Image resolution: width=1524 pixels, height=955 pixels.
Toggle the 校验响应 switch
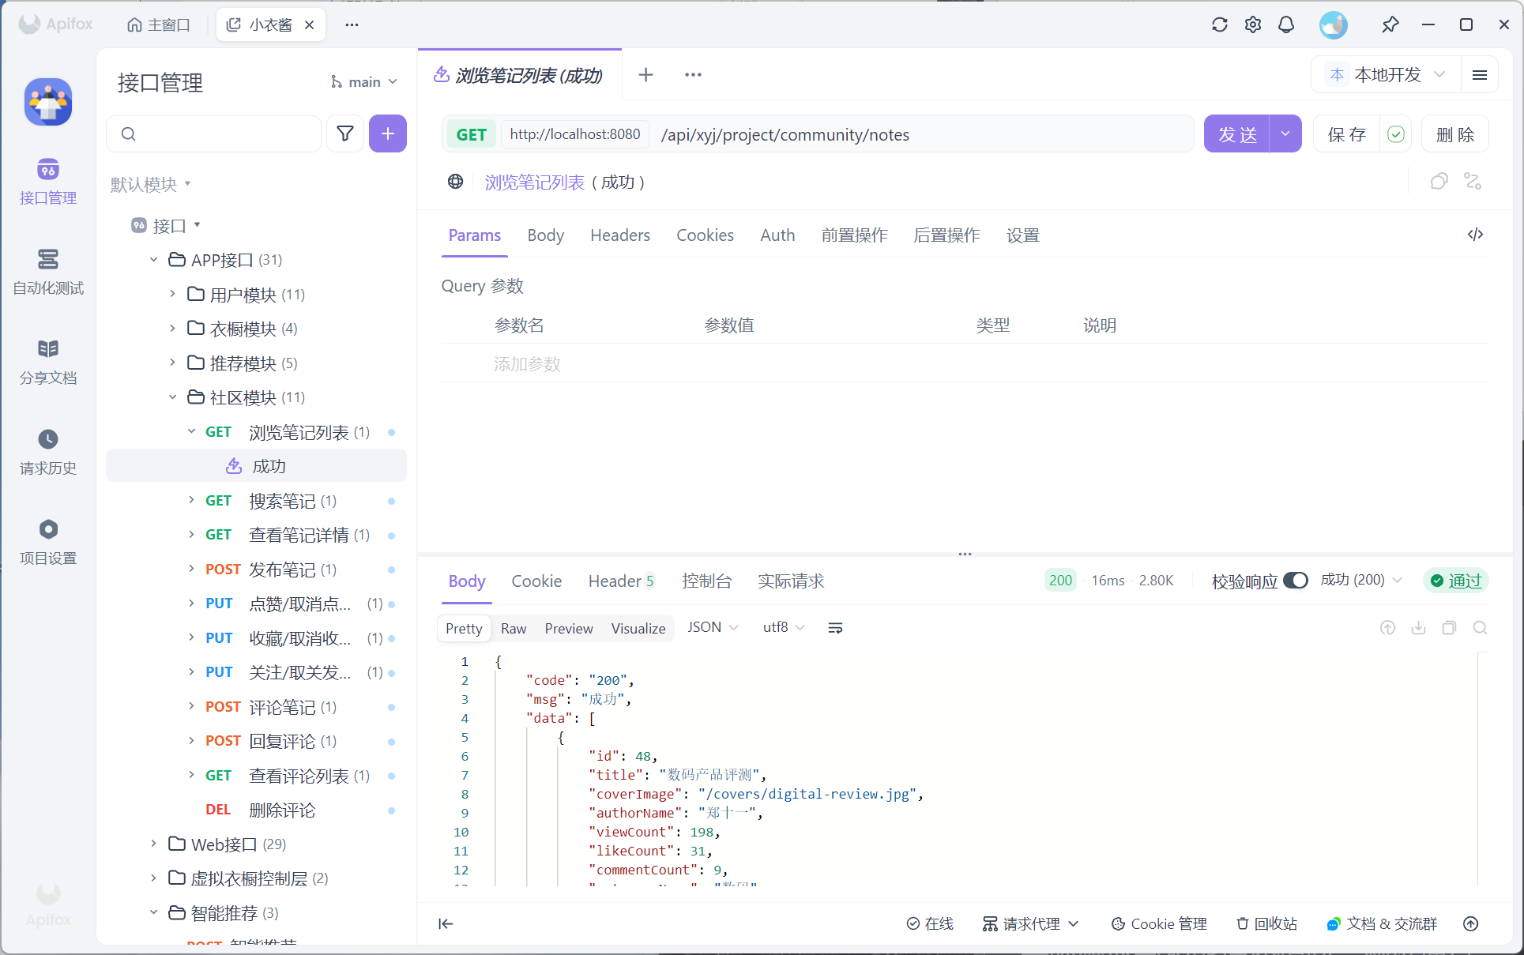1295,581
